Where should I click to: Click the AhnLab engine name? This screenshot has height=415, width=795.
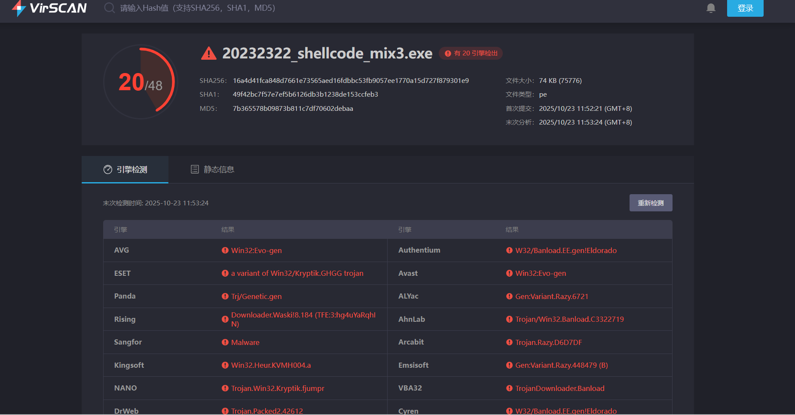click(x=412, y=319)
